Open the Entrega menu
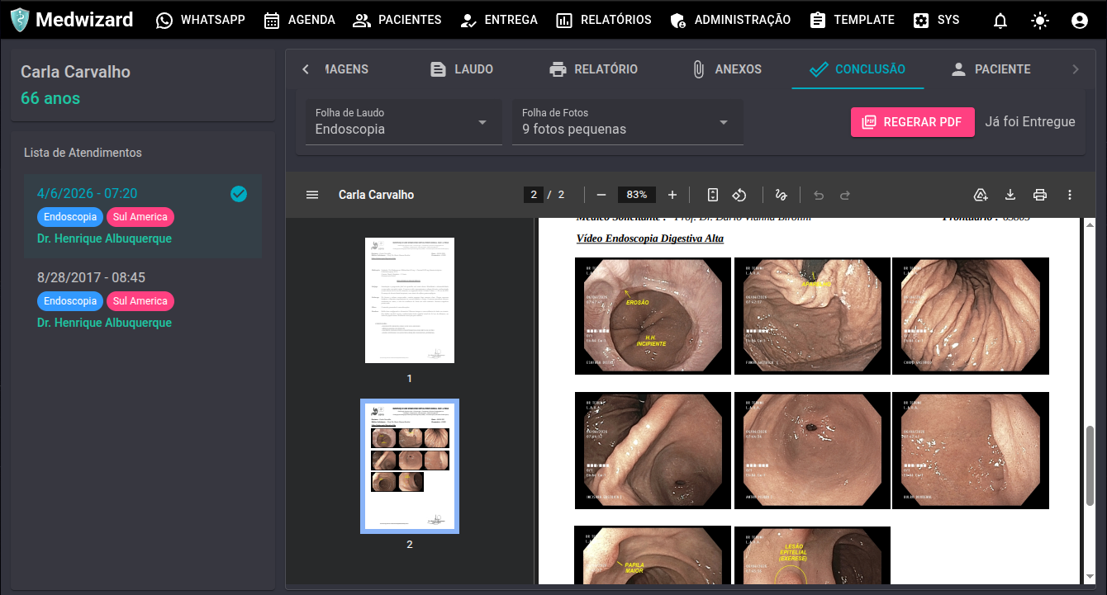 (498, 20)
